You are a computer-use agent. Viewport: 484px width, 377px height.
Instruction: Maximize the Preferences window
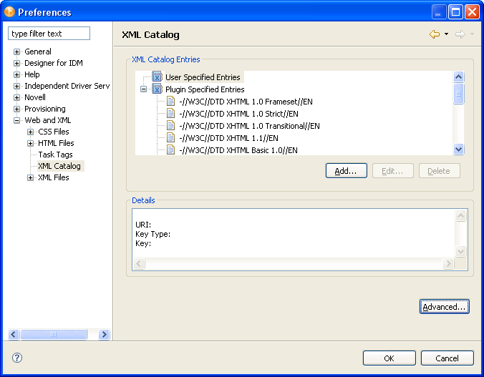pos(455,12)
